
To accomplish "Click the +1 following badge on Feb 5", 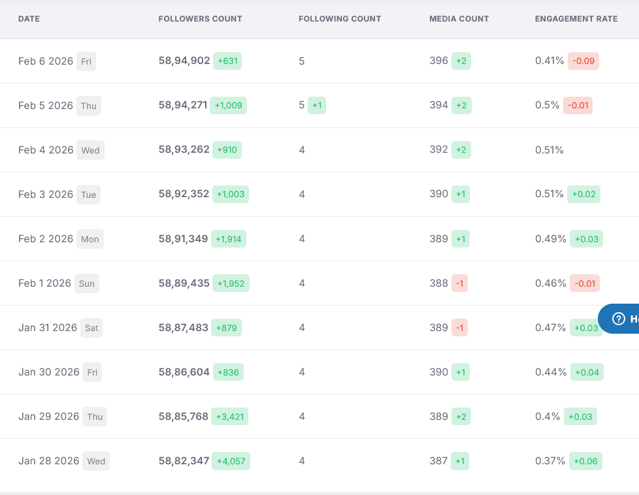I will 317,106.
